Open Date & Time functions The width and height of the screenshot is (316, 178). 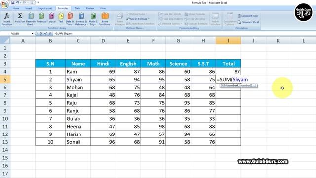tap(70, 19)
